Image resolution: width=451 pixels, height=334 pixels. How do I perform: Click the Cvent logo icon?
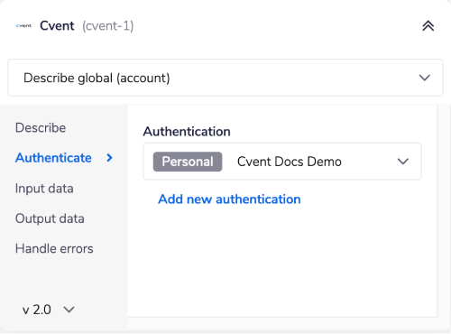click(x=23, y=26)
